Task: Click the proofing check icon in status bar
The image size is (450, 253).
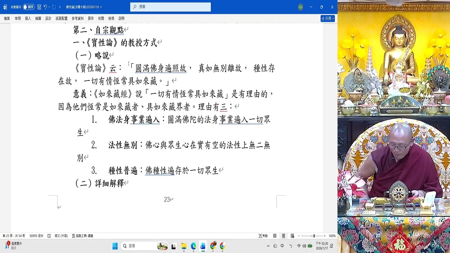Action: (49, 236)
